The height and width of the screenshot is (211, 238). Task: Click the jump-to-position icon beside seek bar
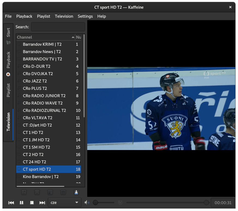120,203
